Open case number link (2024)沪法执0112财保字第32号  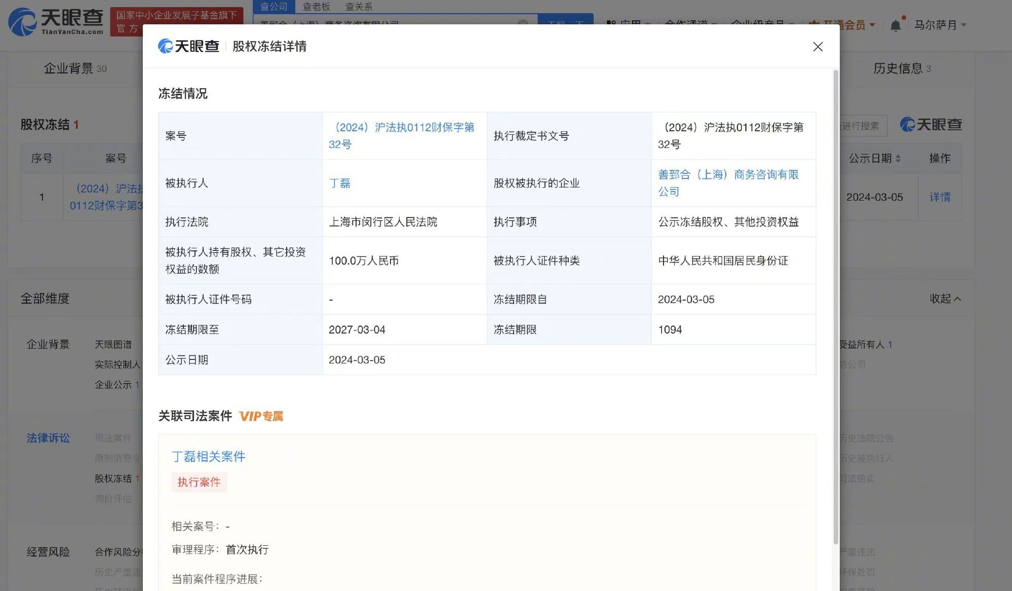(402, 136)
